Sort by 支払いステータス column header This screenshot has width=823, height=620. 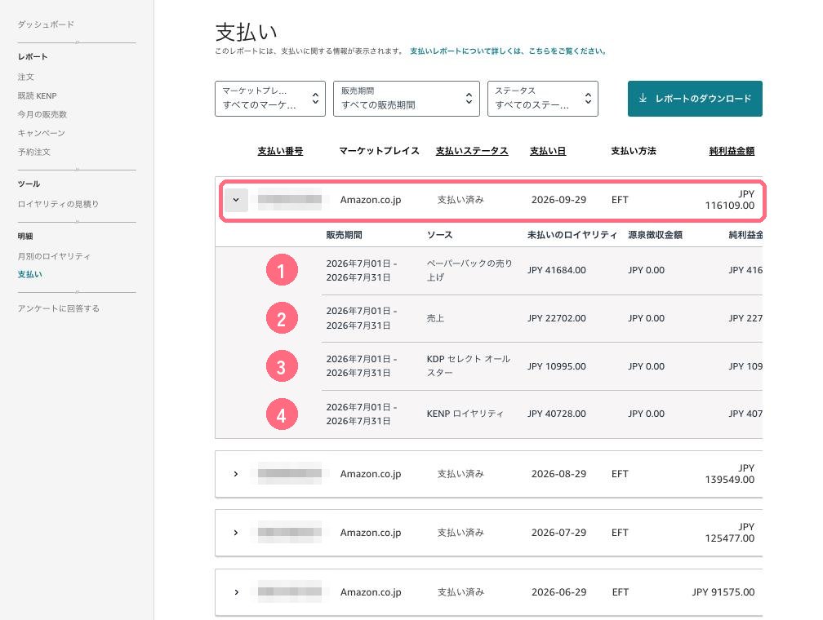pos(472,151)
